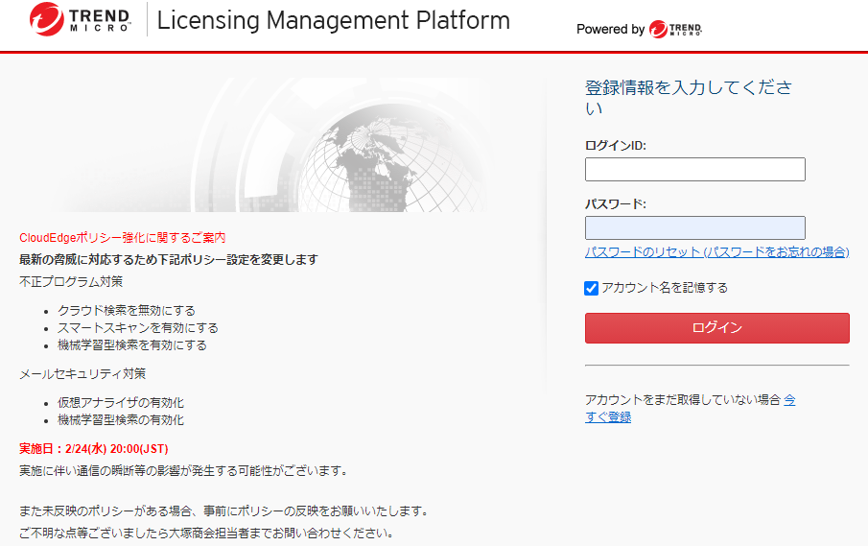Click the パスワード: field label
The height and width of the screenshot is (546, 868).
coord(616,203)
